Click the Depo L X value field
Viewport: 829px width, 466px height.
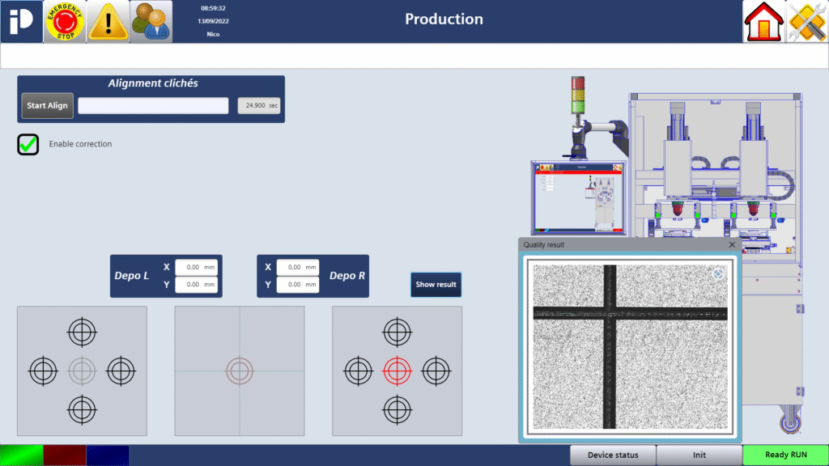(197, 267)
